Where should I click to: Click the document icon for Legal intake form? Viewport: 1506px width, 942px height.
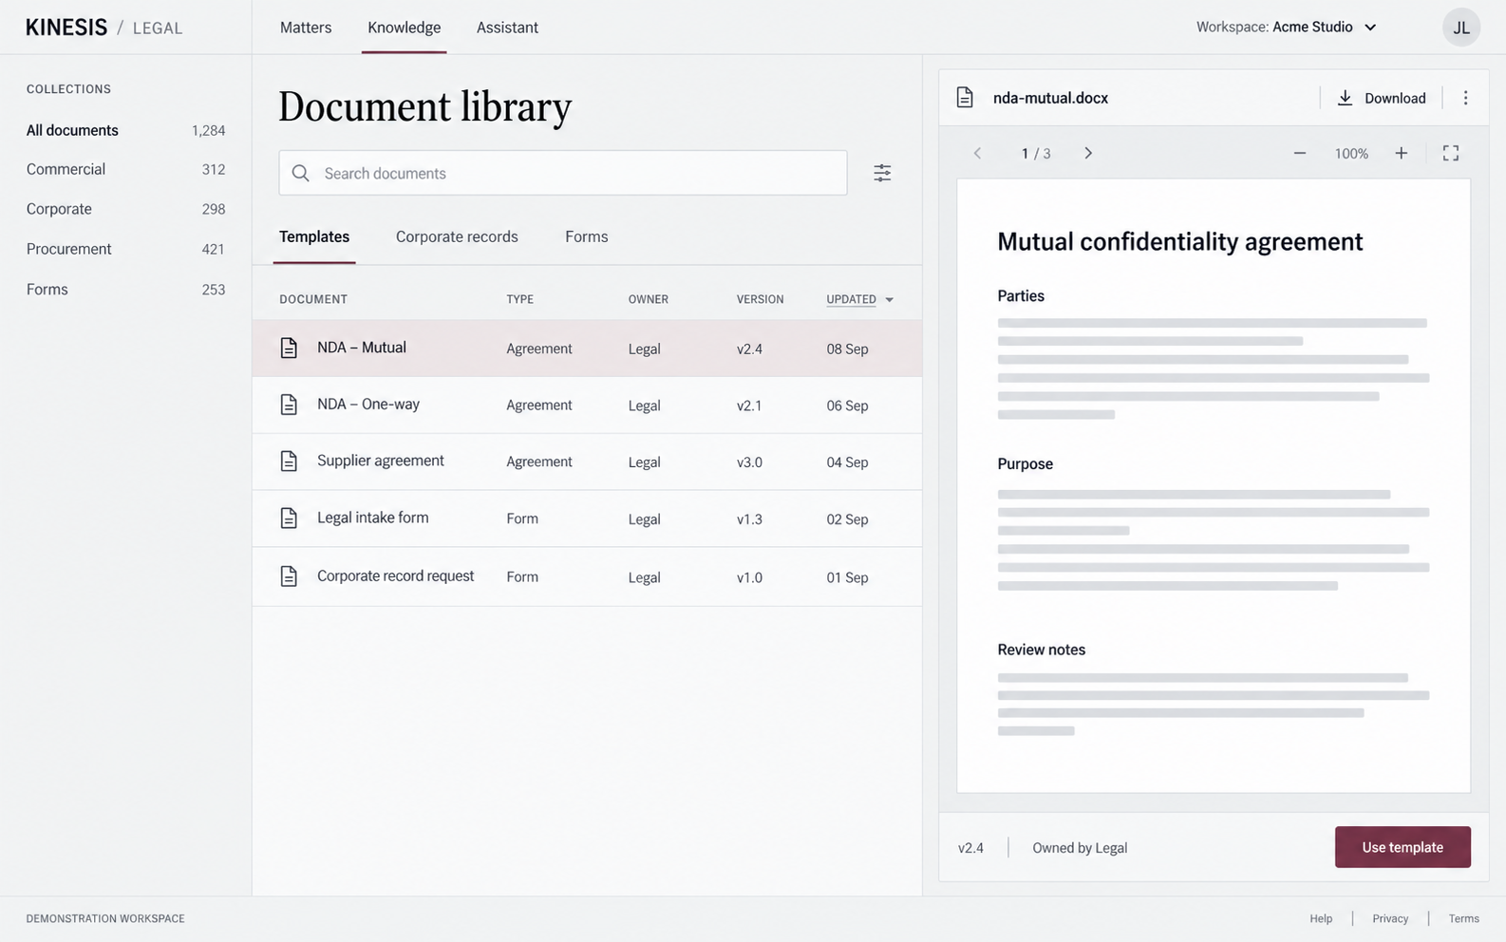[289, 518]
